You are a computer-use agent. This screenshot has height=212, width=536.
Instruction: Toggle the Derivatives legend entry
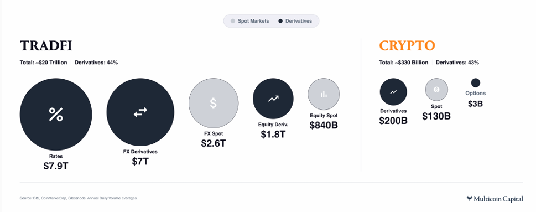tap(295, 21)
